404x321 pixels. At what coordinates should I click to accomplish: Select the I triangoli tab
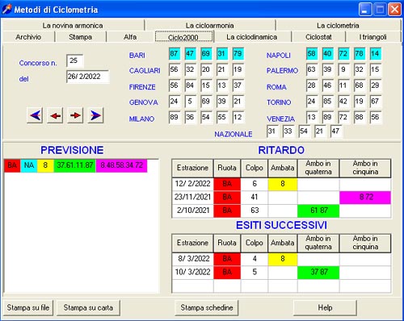tap(372, 37)
